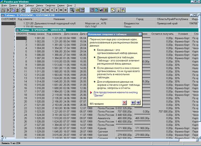Click the Print toolbar icon
Screen dimensions: 201x146
pyautogui.click(x=3, y=10)
